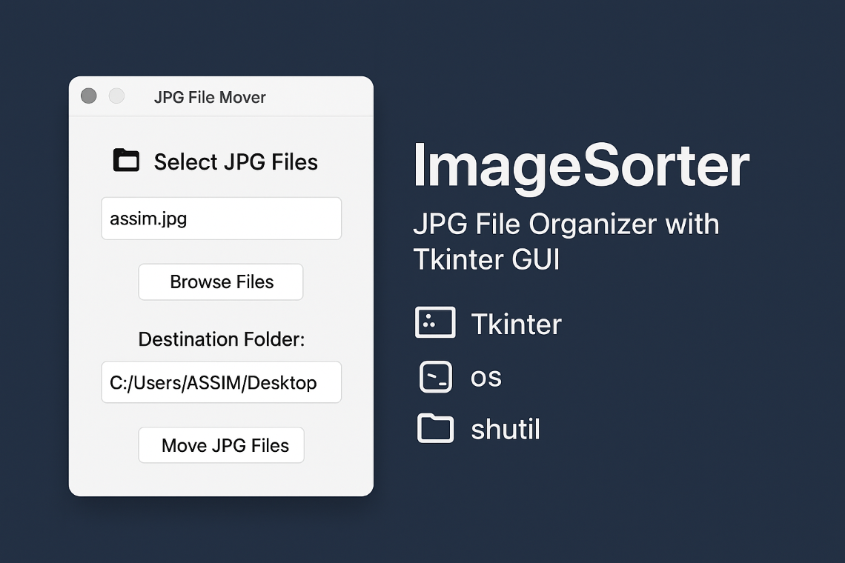Click the light gray minimize circle
The width and height of the screenshot is (845, 563).
[116, 96]
